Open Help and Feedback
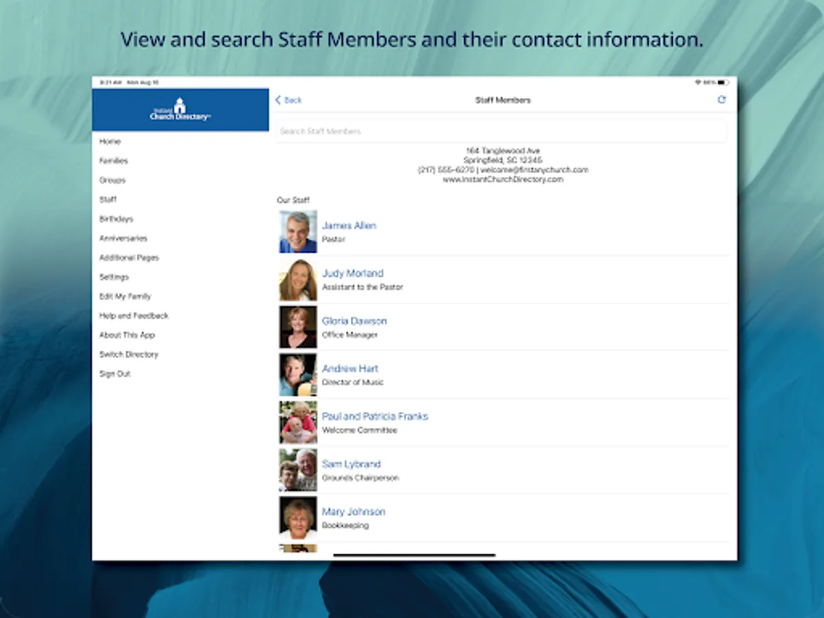The height and width of the screenshot is (618, 824). tap(134, 316)
